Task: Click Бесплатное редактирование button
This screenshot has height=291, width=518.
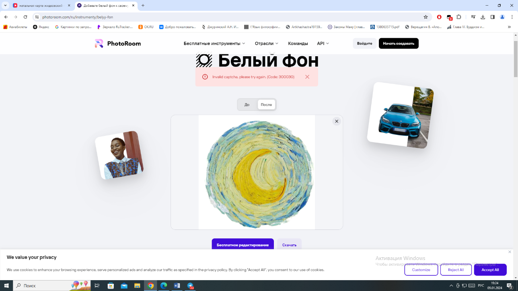Action: [x=243, y=245]
